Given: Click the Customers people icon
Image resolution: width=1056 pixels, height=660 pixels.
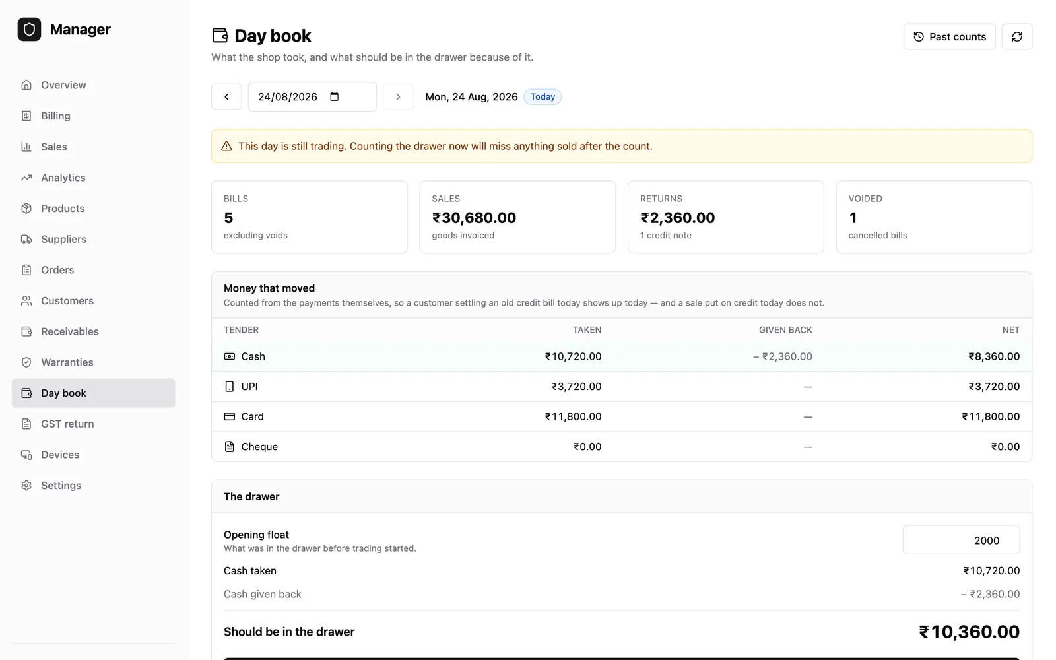Looking at the screenshot, I should [26, 301].
